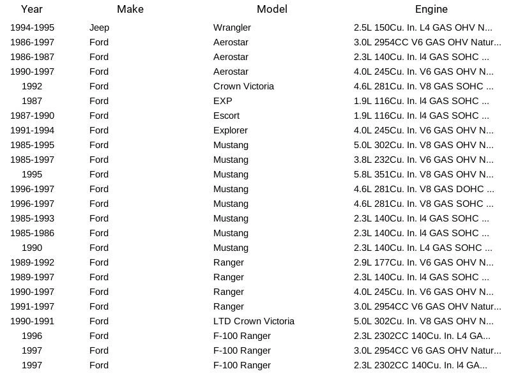Select the 1987-1990 year cell
511x383 pixels.
[x=32, y=116]
